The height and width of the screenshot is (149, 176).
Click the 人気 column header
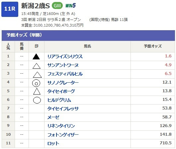[8, 46]
